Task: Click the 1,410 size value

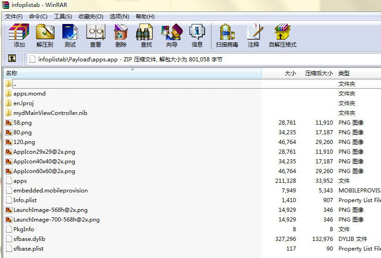Action: (289, 200)
